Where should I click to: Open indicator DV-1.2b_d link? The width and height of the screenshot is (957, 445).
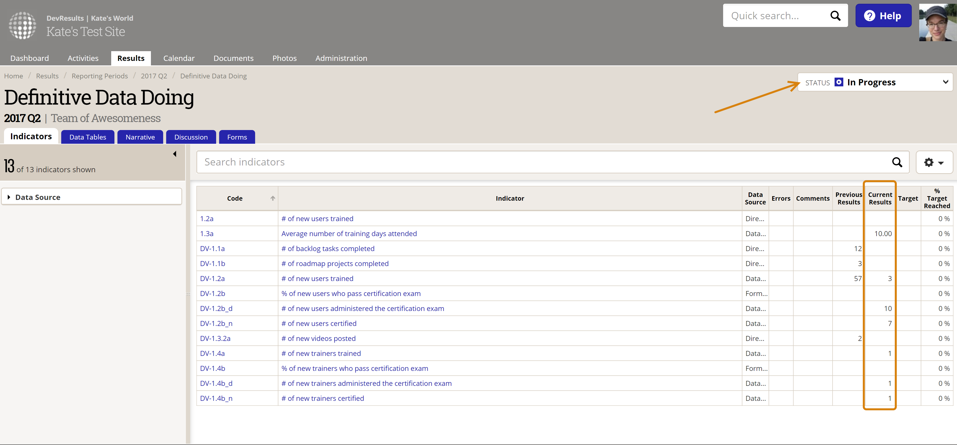(x=216, y=308)
